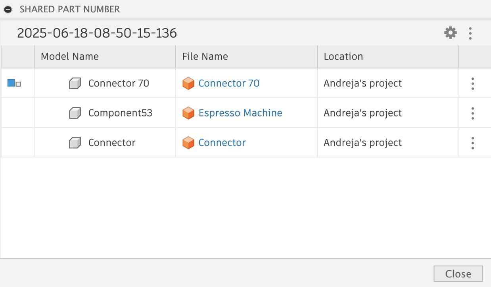Click orange cube icon next to Connector file

(x=188, y=143)
